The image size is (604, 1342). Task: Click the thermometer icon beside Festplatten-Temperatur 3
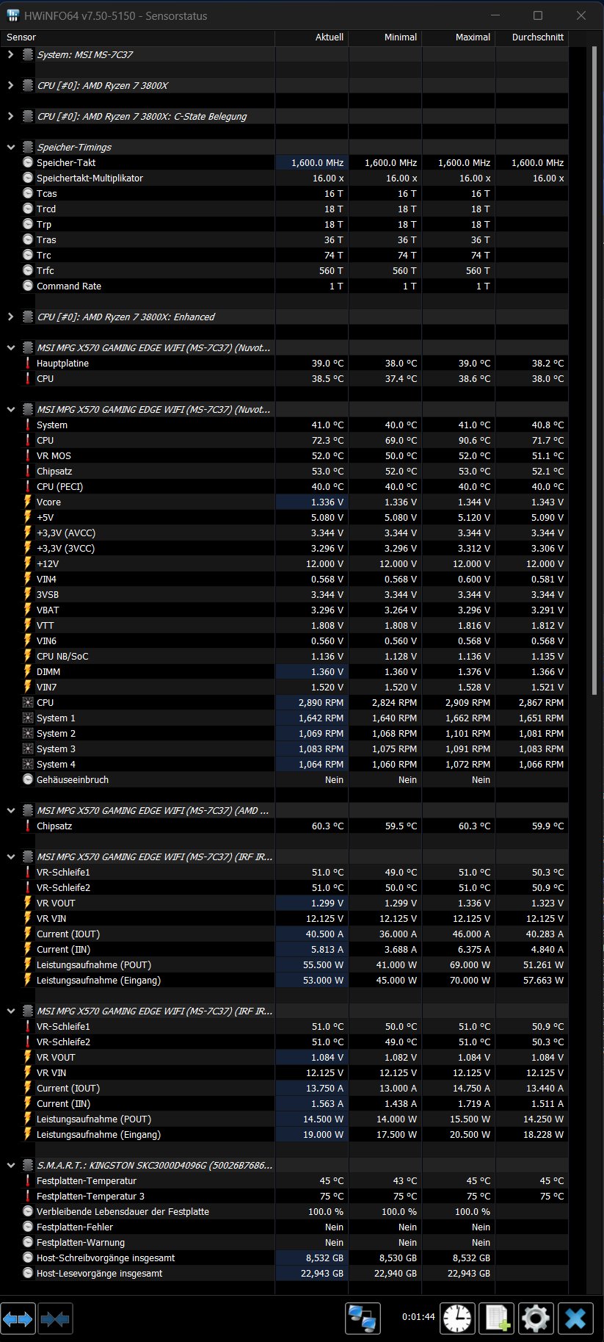click(28, 1196)
